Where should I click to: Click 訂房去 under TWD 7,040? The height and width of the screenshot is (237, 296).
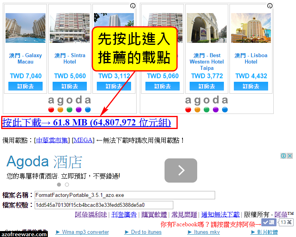(25, 86)
